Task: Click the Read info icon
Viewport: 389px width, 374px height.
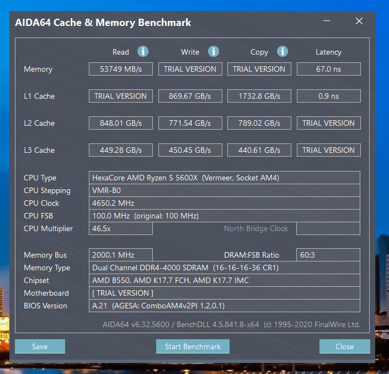Action: [x=143, y=52]
